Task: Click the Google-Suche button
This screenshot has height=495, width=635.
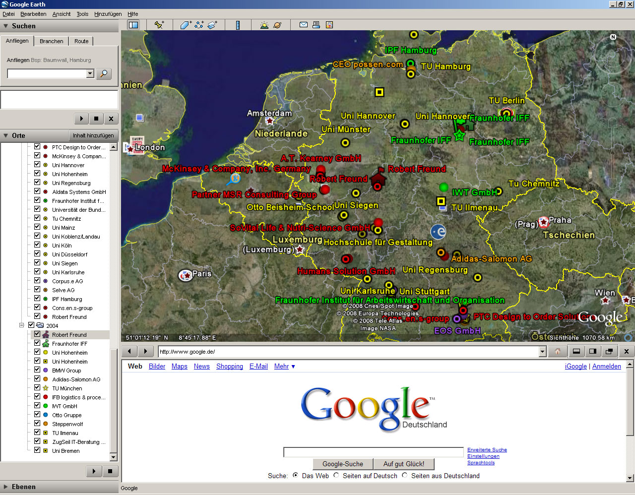Action: pyautogui.click(x=343, y=464)
